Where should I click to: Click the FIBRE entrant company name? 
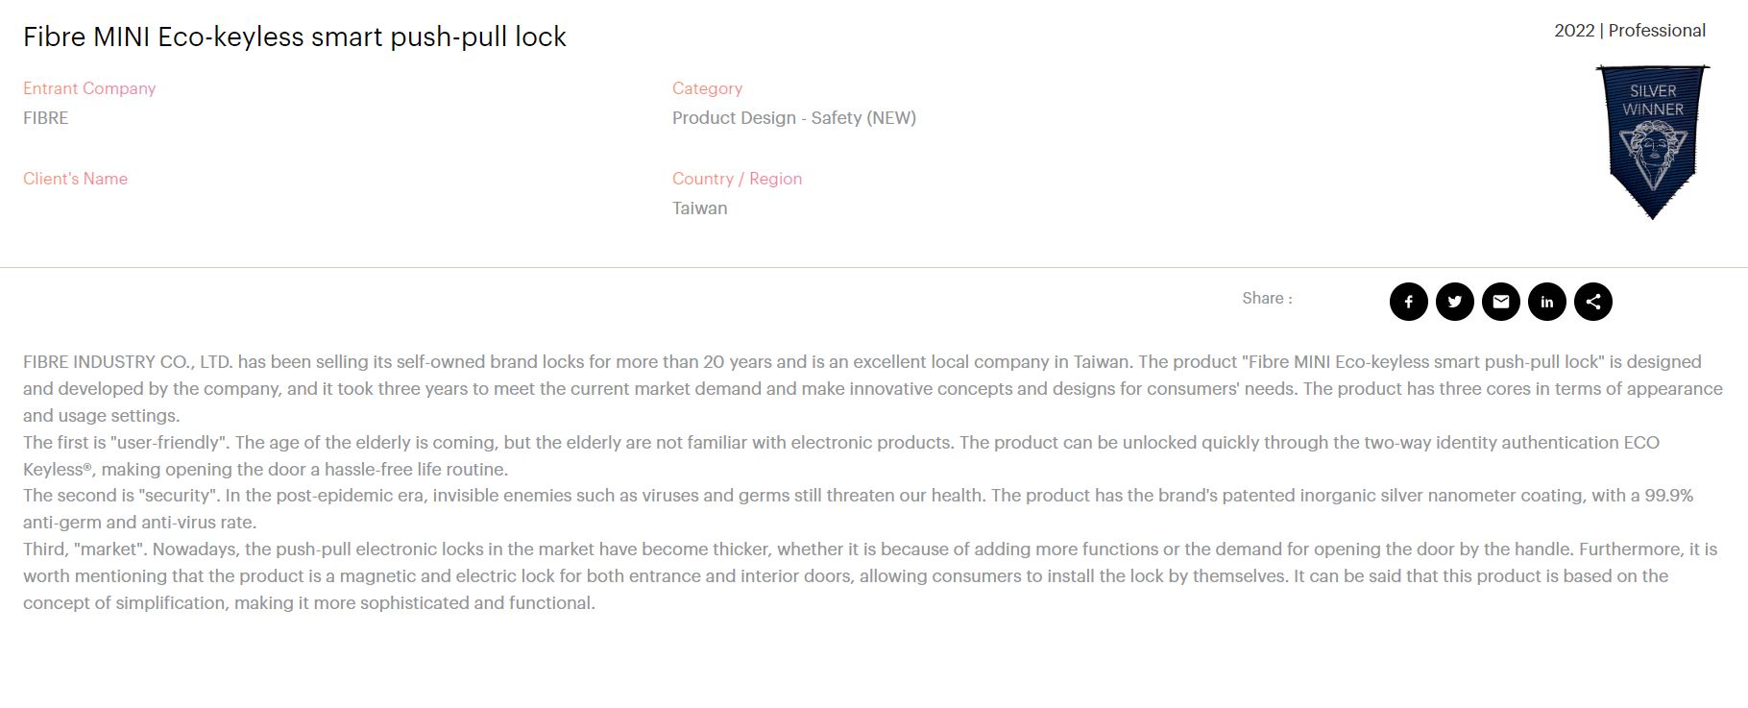point(46,118)
